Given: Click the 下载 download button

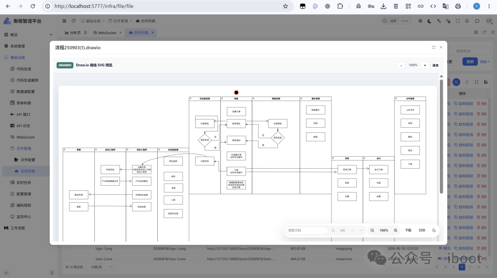Looking at the screenshot, I should (408, 231).
